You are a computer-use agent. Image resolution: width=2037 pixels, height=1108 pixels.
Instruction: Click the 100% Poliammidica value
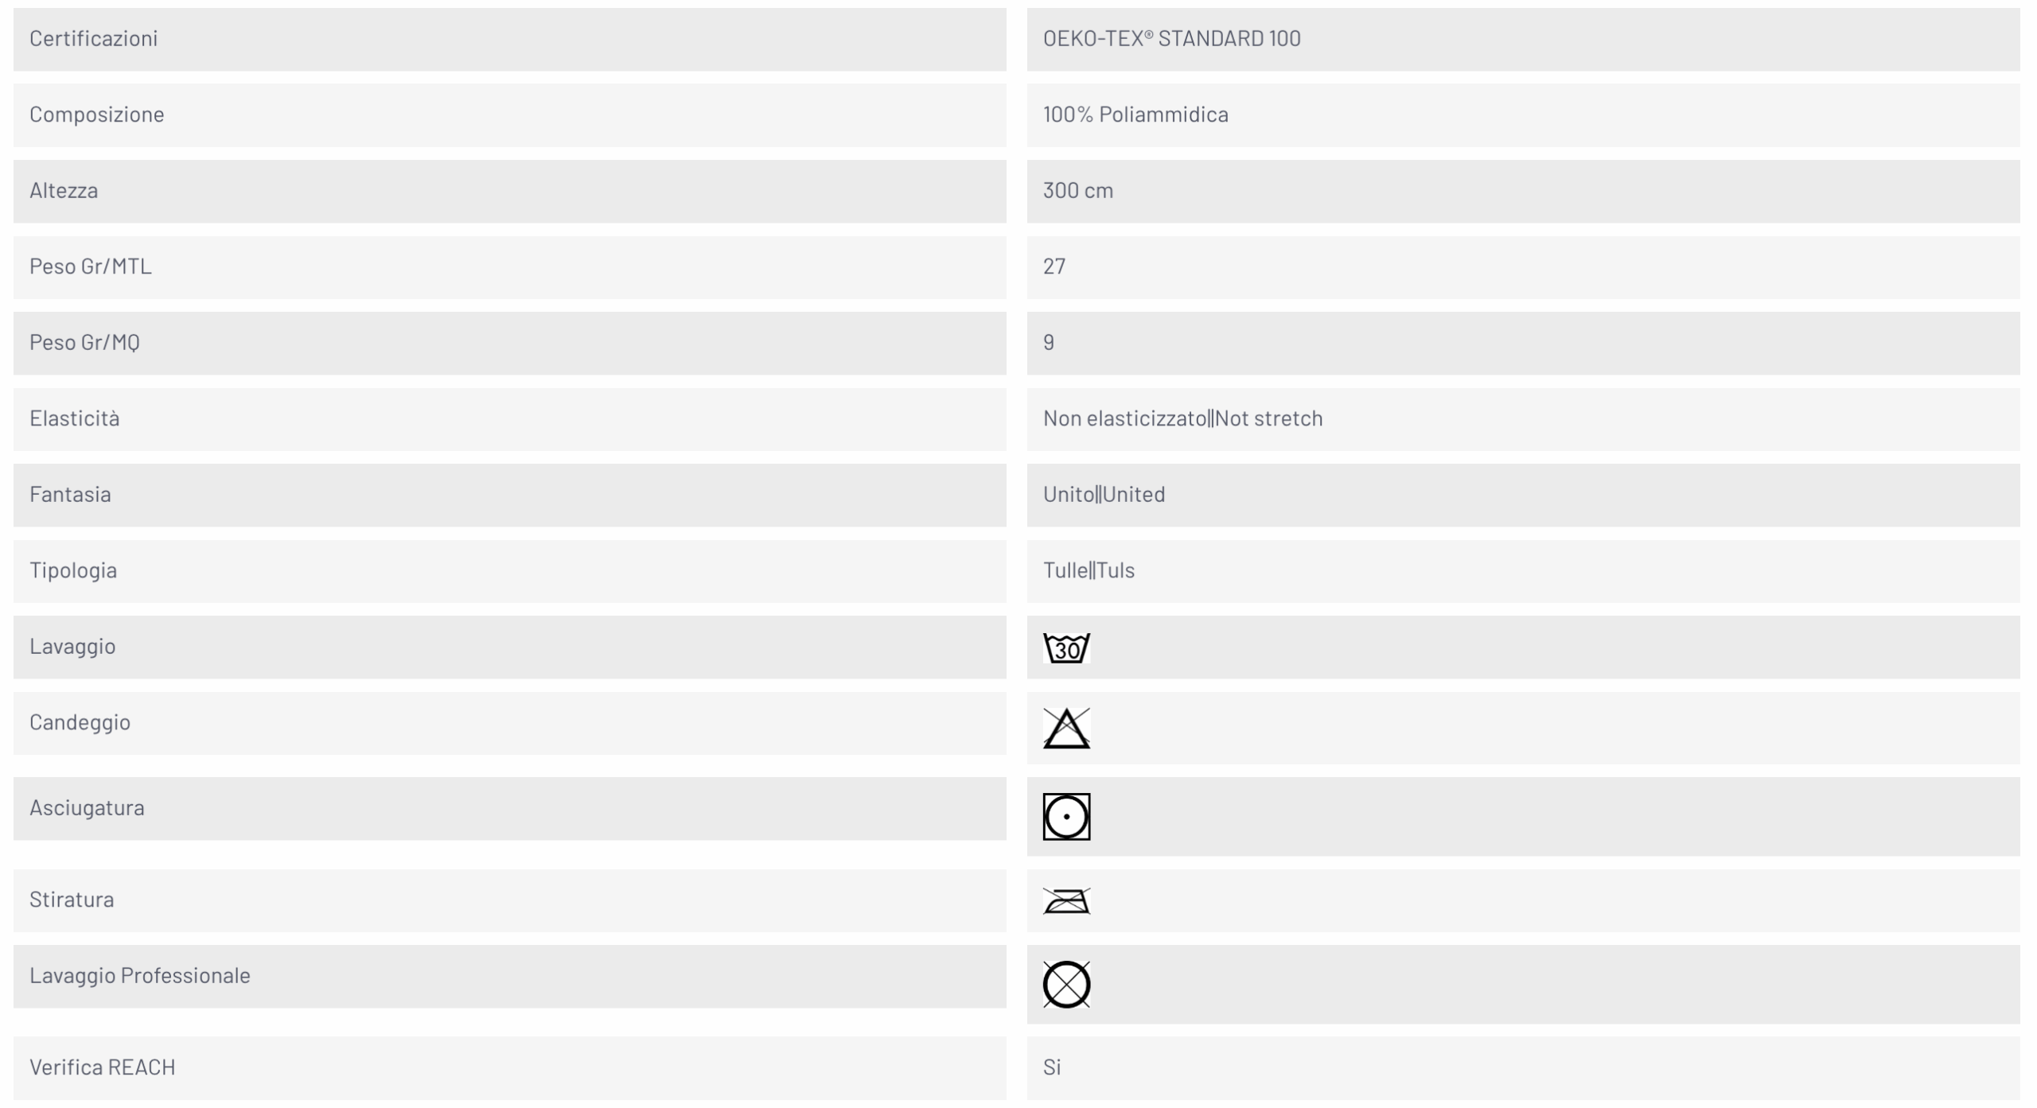click(x=1135, y=115)
